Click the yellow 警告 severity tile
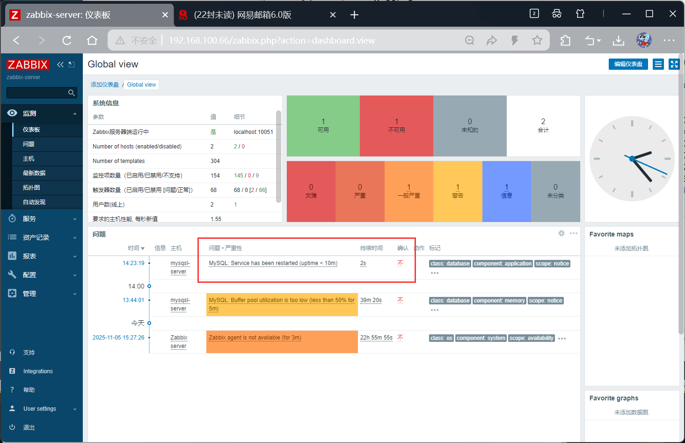The image size is (685, 443). tap(458, 192)
